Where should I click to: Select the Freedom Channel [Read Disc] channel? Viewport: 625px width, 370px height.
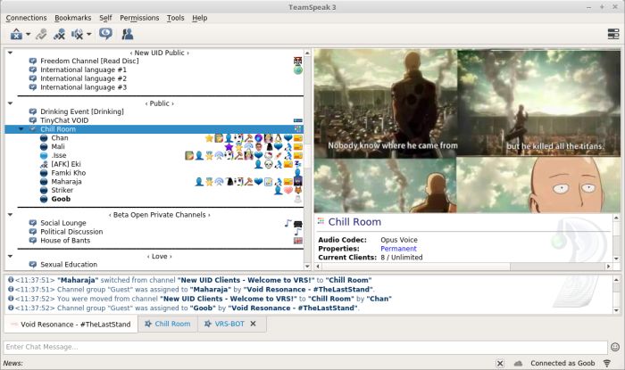[x=89, y=61]
